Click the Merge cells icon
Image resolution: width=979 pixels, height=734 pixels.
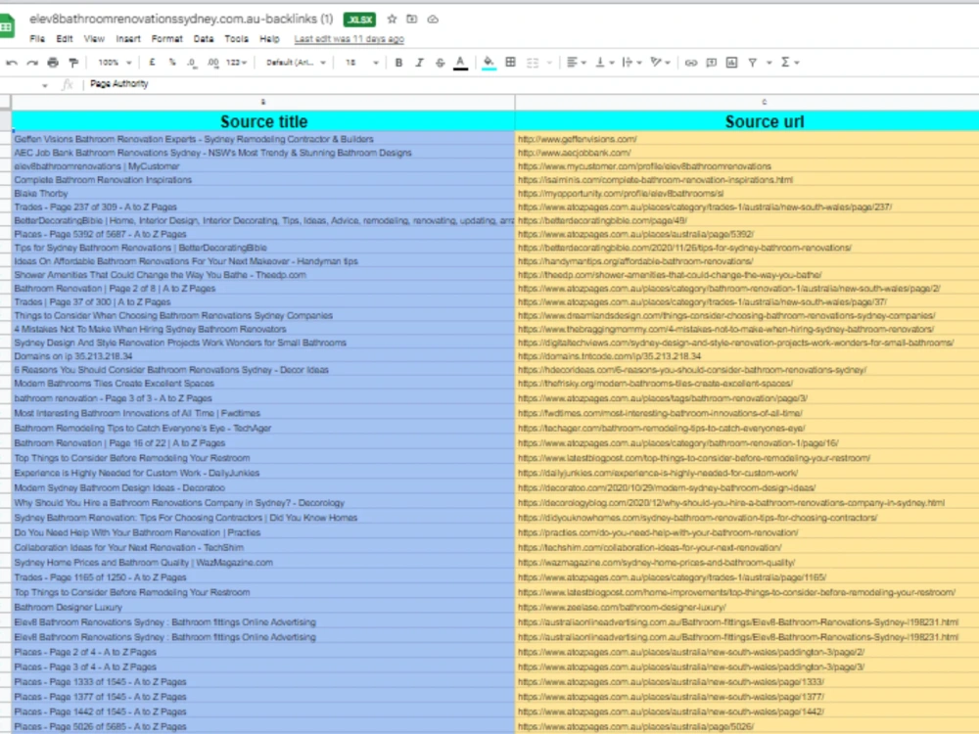(x=533, y=63)
